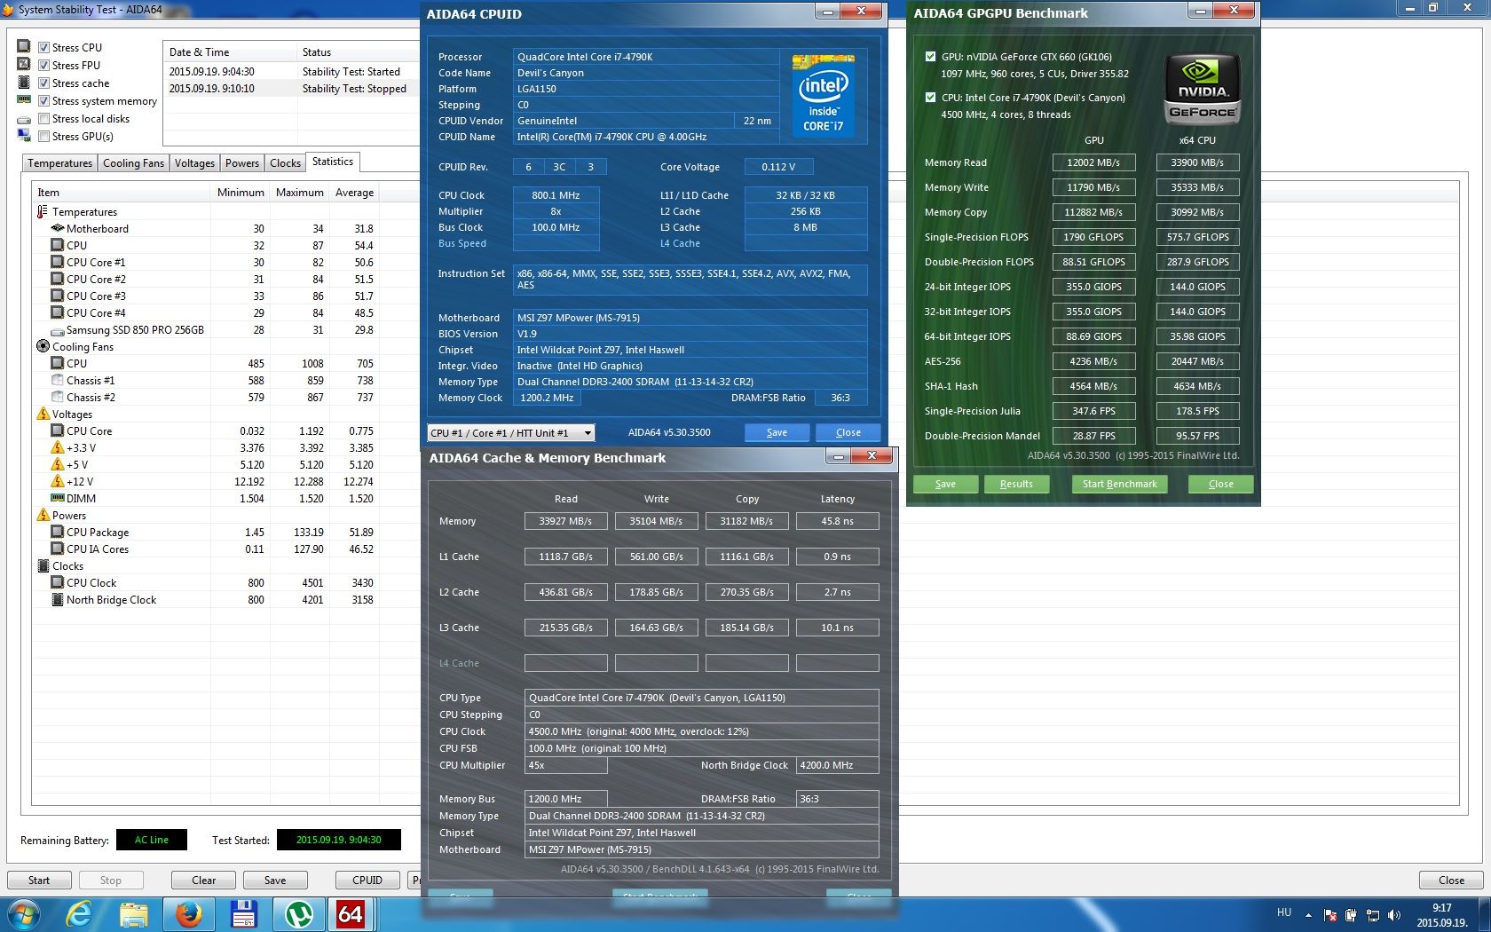Click Date & Time column header in log
The image size is (1491, 932).
point(230,52)
